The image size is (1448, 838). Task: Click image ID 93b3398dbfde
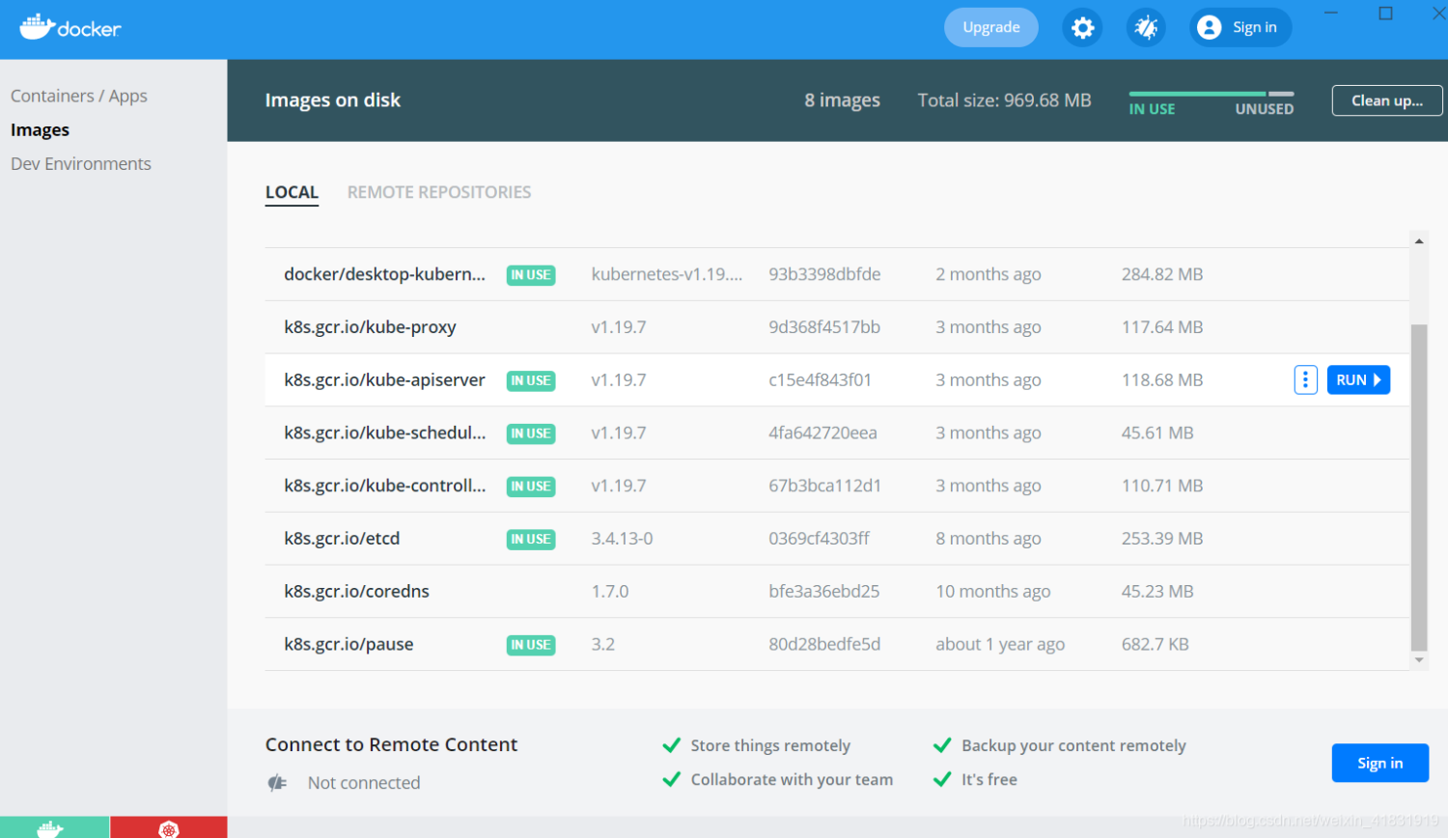tap(824, 274)
